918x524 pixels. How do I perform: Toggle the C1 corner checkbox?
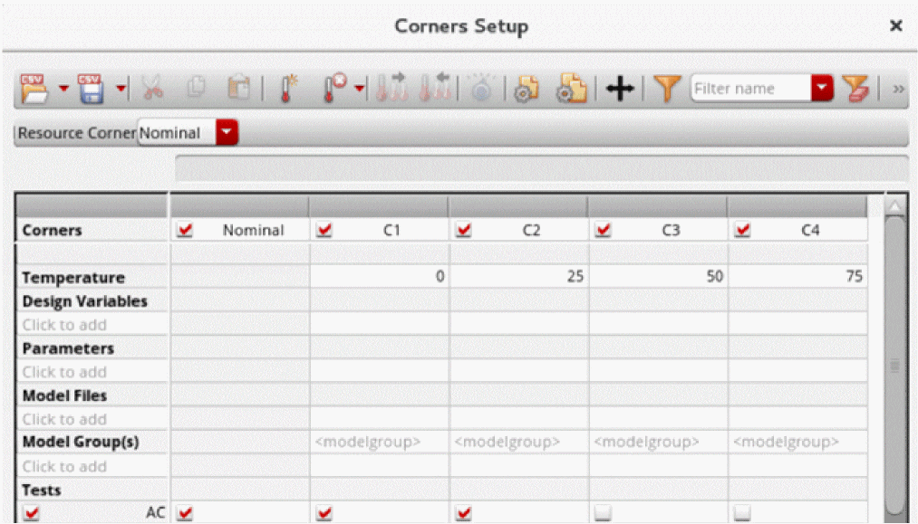(x=324, y=230)
